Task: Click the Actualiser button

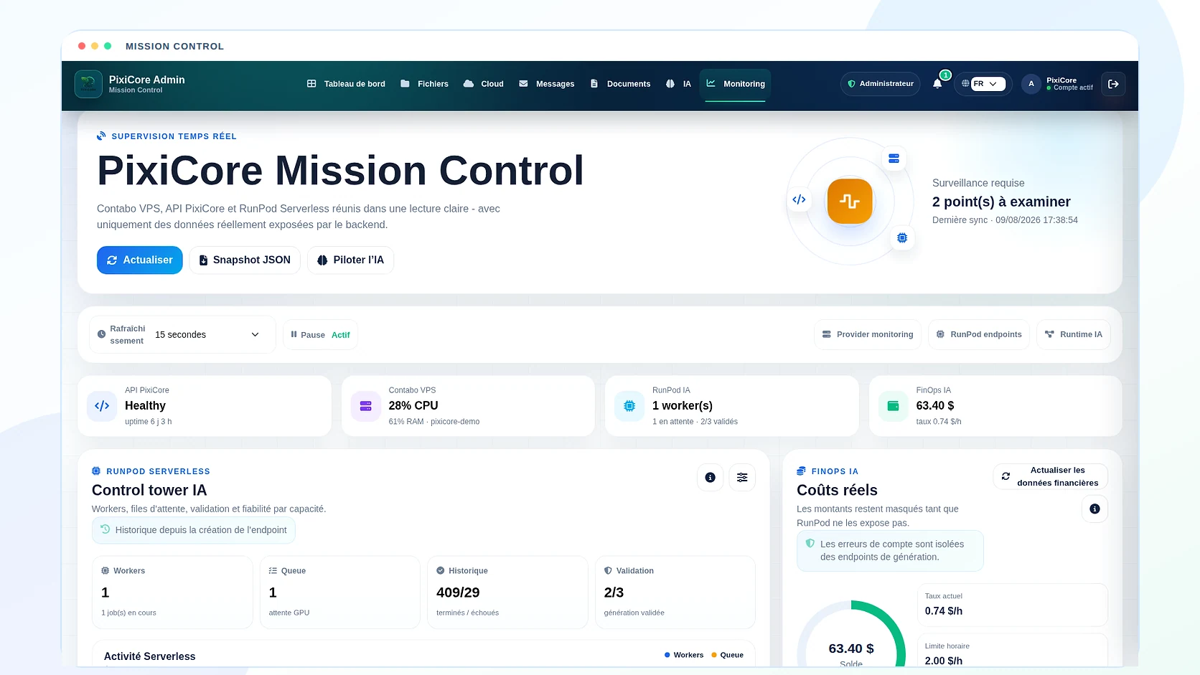Action: point(140,260)
